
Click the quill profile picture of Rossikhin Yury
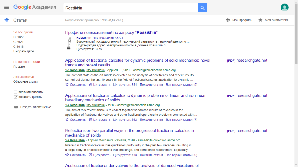[x=69, y=43]
